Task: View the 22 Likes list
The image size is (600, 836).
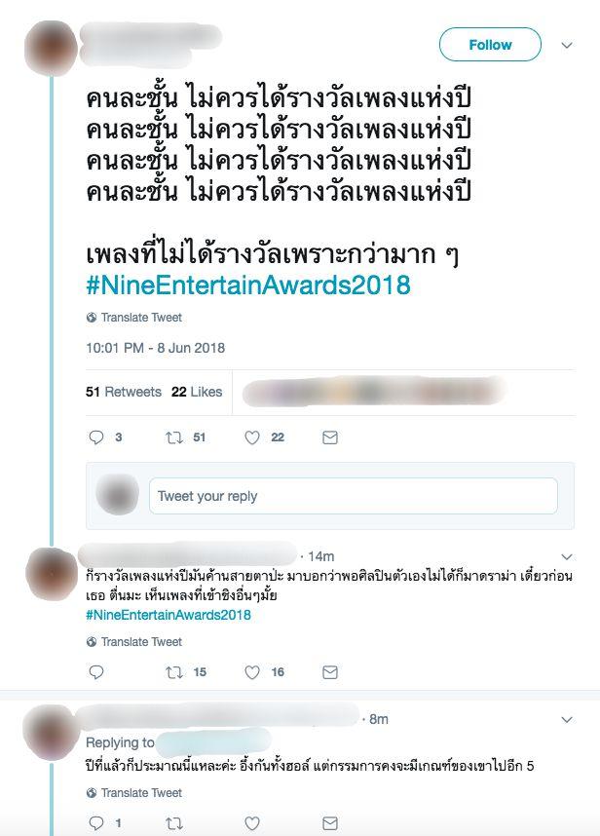Action: click(197, 392)
